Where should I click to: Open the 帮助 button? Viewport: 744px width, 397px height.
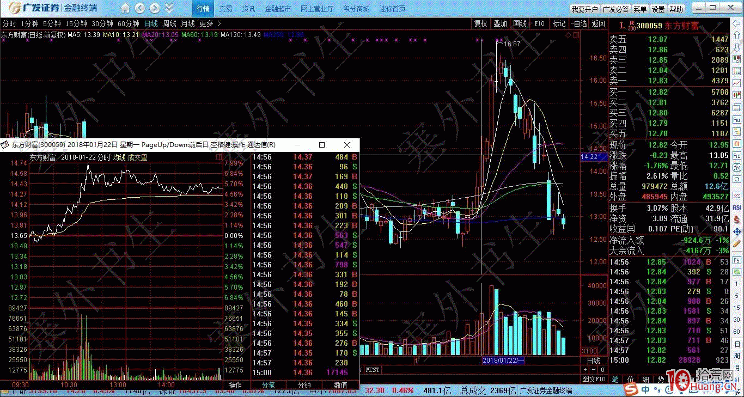click(x=676, y=9)
